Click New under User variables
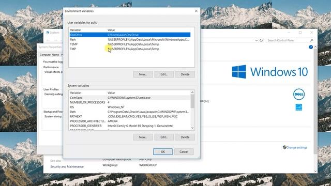Viewport: 331px width, 186px height. tap(143, 74)
